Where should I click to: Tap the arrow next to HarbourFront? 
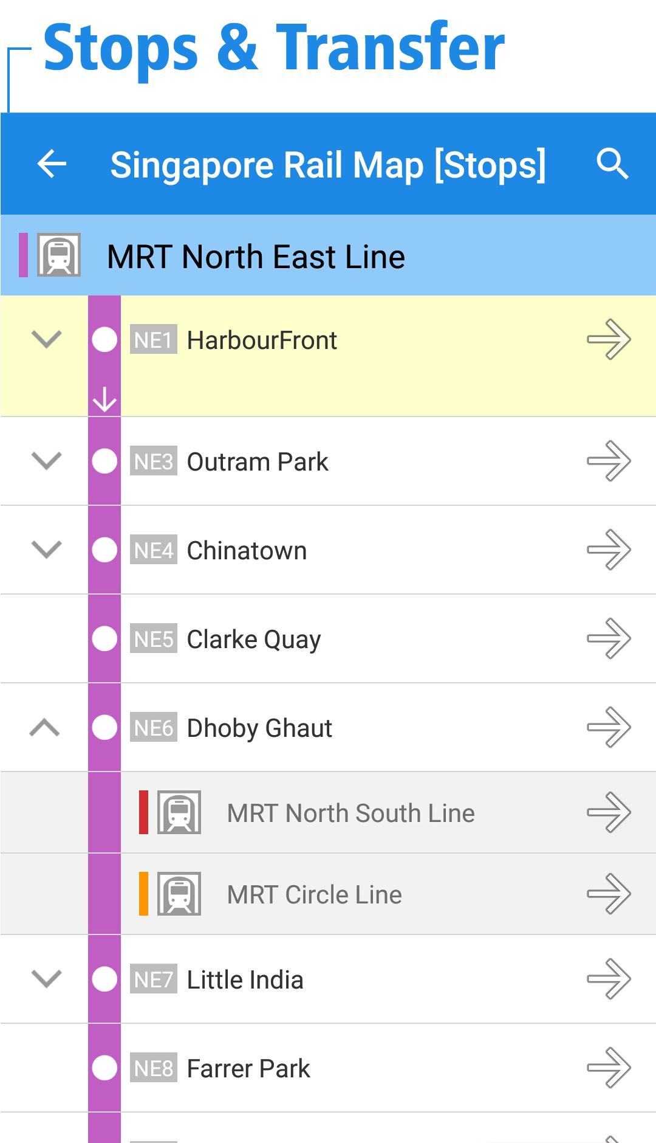pos(609,339)
